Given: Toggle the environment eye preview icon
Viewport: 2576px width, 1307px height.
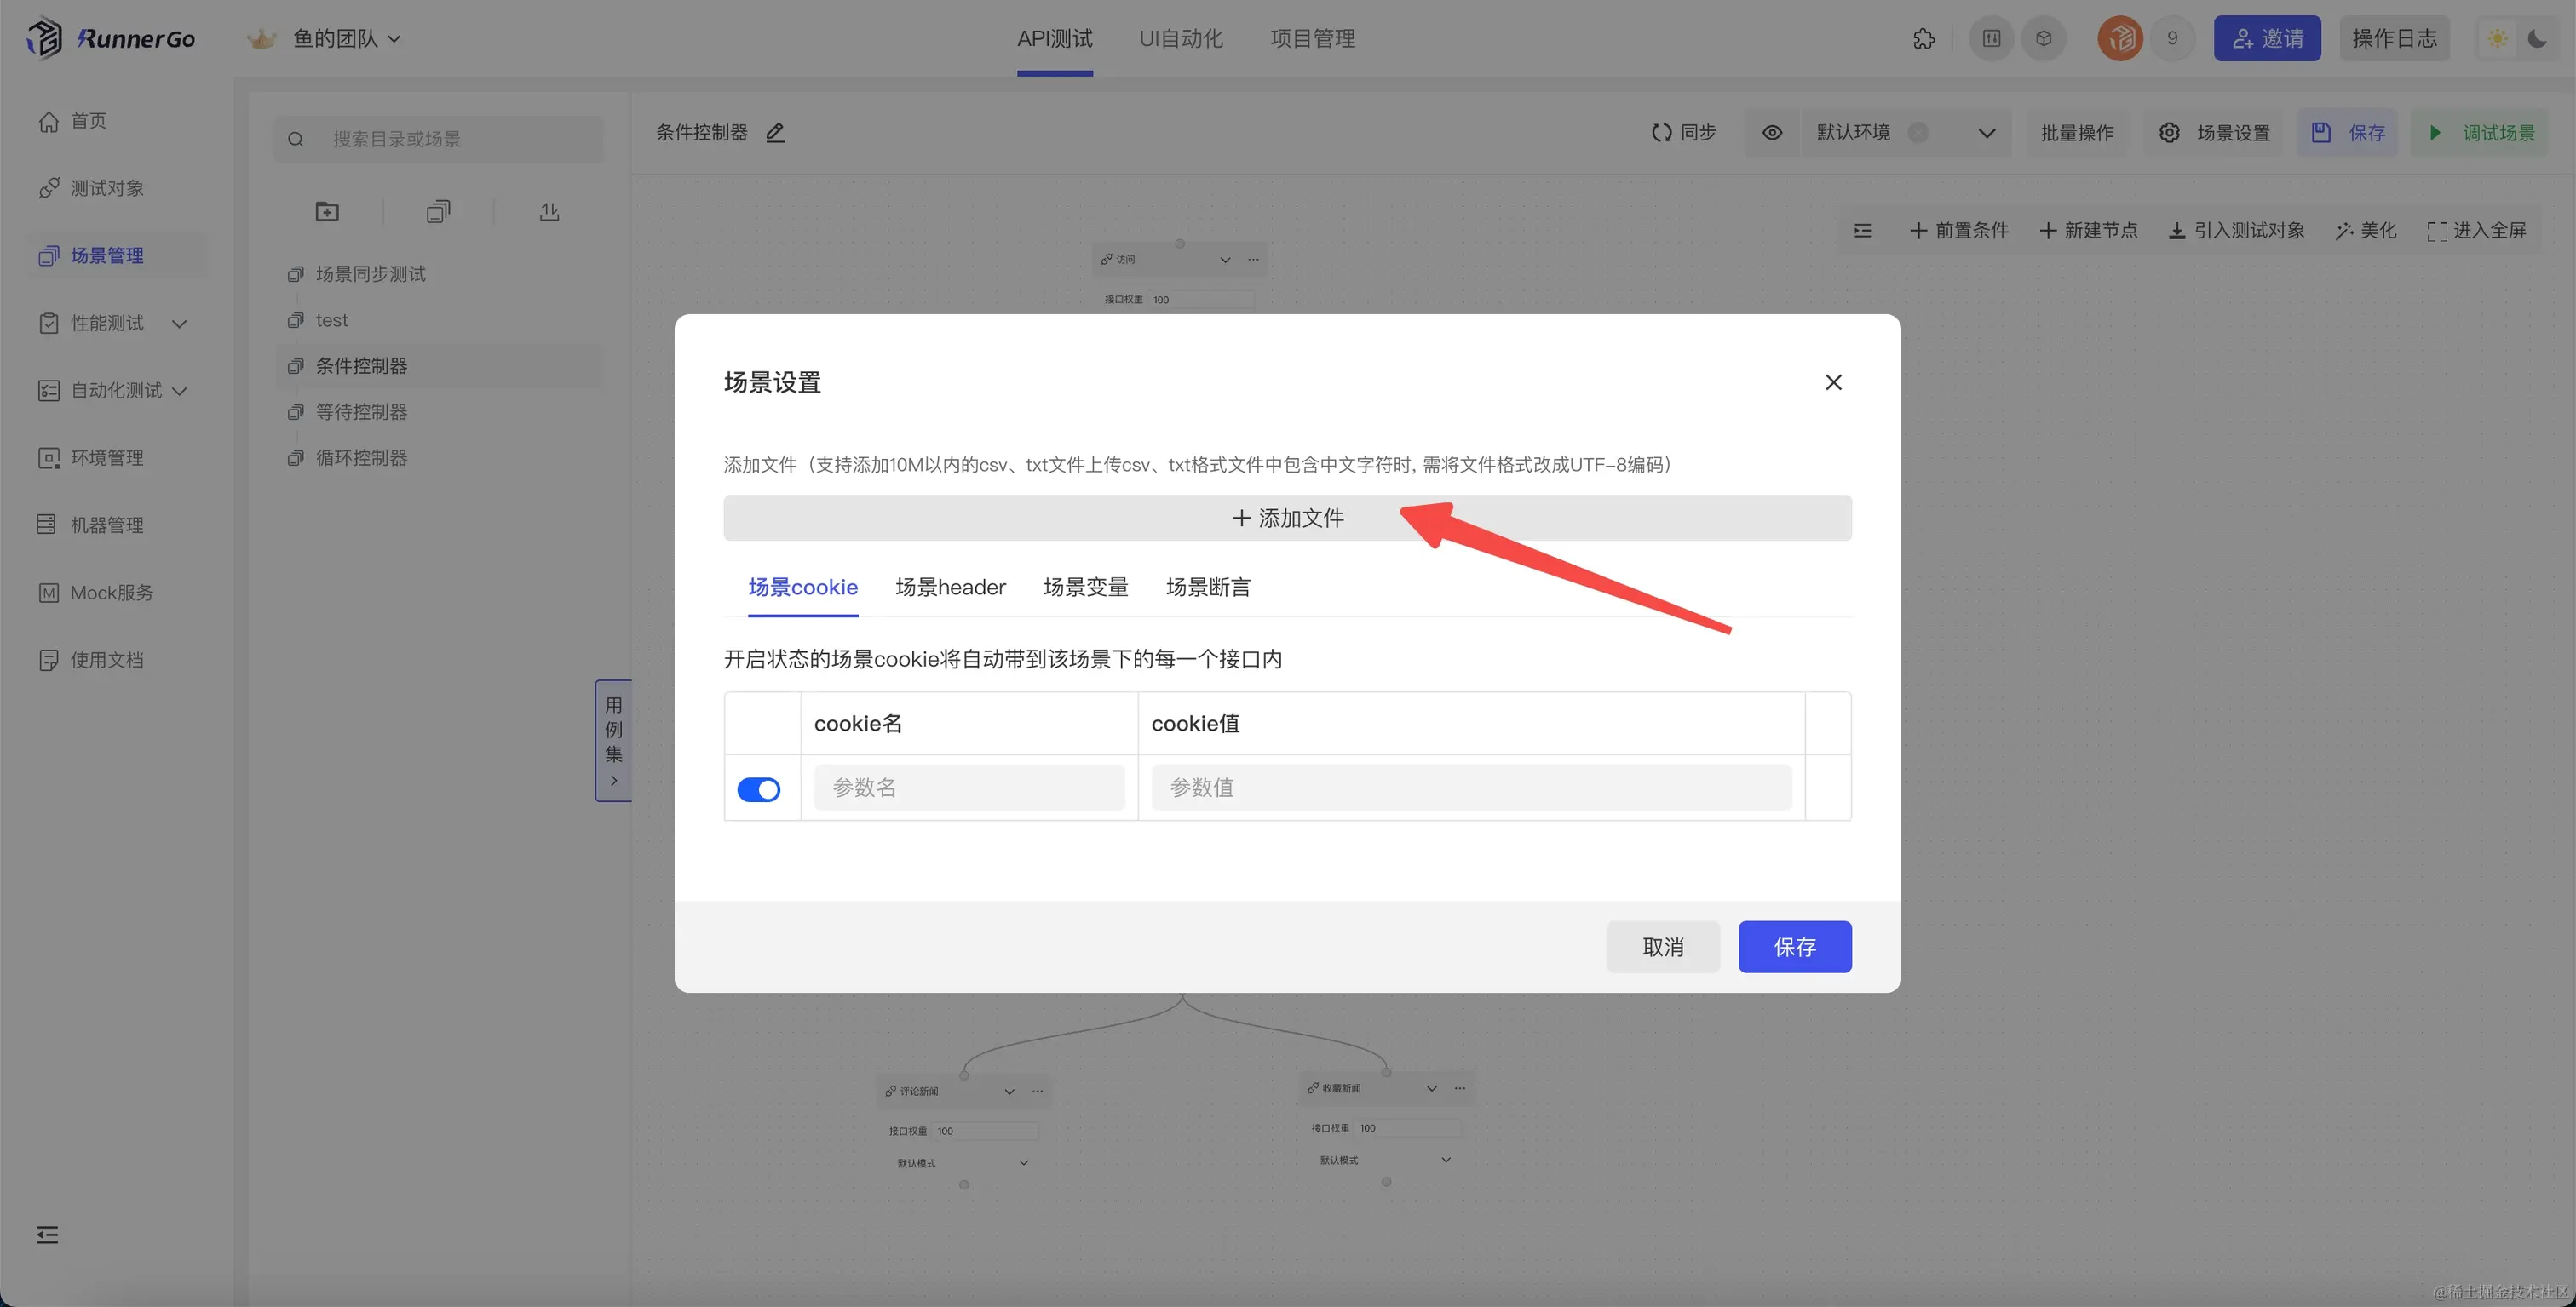Looking at the screenshot, I should click(x=1772, y=133).
